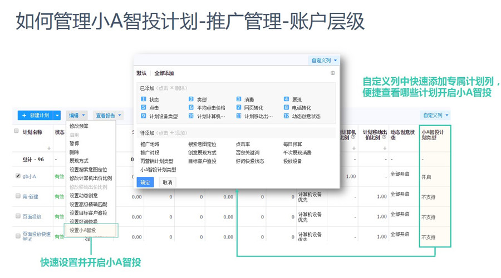Screen dimensions: 501x278
Task: Select 设置好词快投 menu entry
Action: point(83,221)
